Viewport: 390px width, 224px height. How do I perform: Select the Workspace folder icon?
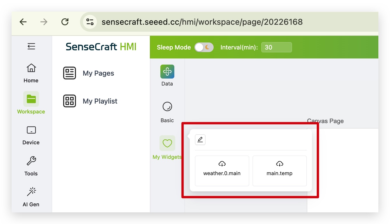(x=31, y=99)
